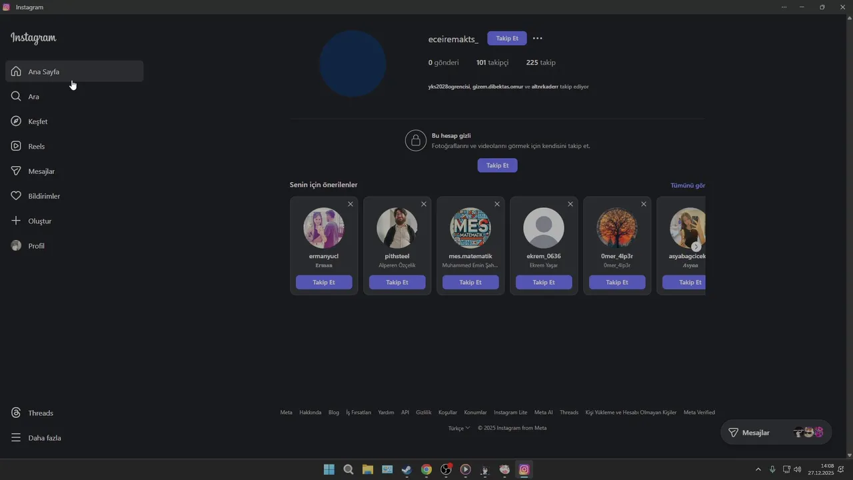Click the Instagram logo

point(33,38)
